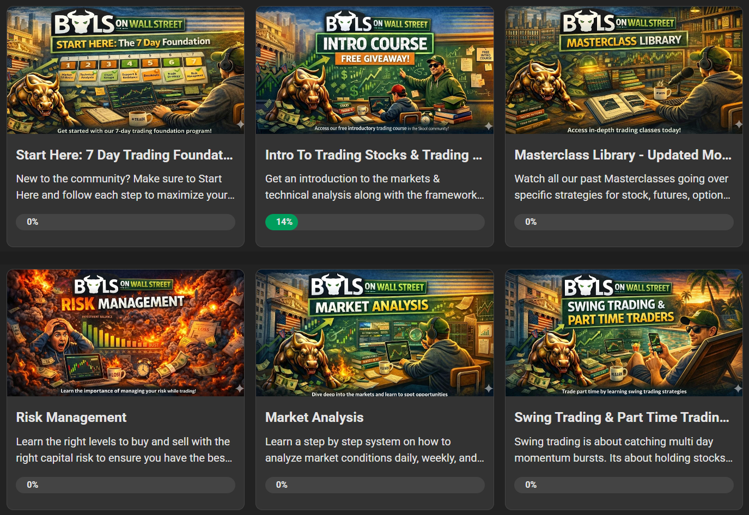Click the "Market Analysis" course title
The width and height of the screenshot is (749, 515).
[314, 418]
